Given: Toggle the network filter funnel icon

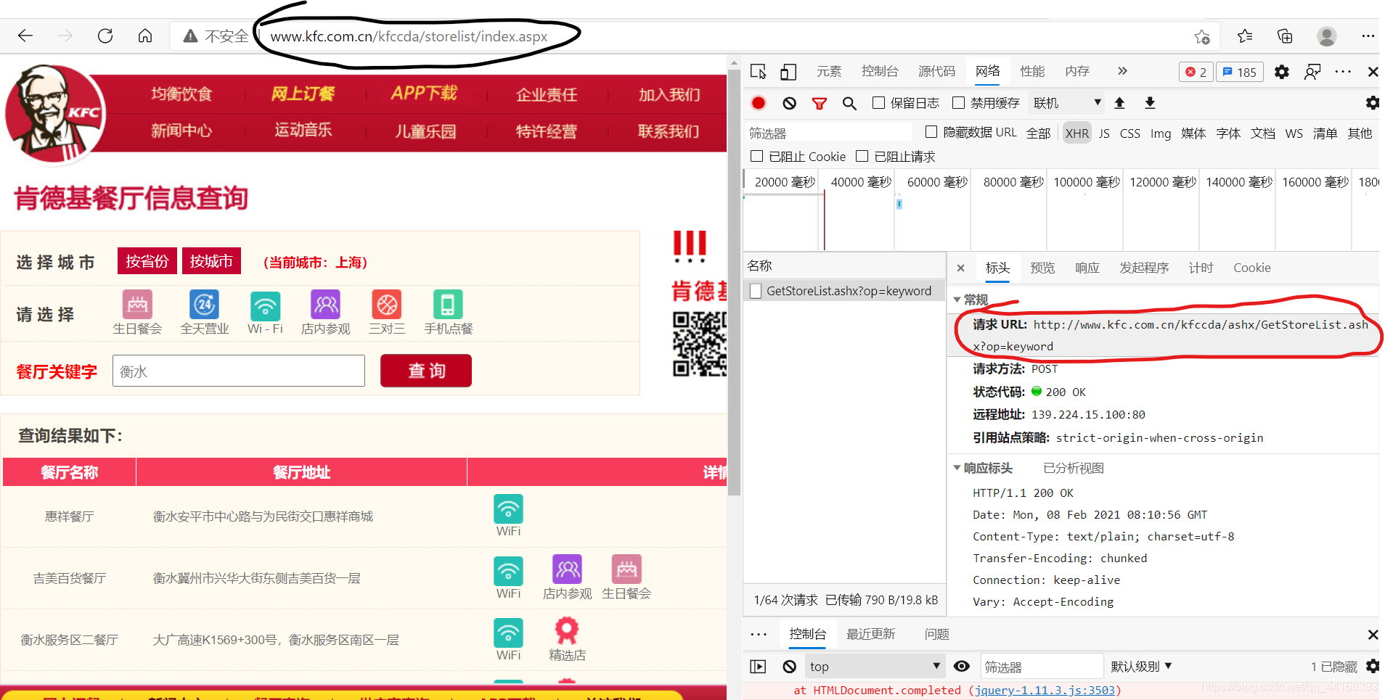Looking at the screenshot, I should point(820,104).
